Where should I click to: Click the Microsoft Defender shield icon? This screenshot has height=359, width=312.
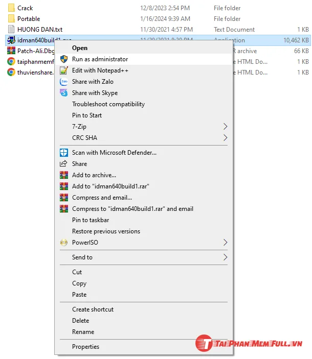pos(64,153)
